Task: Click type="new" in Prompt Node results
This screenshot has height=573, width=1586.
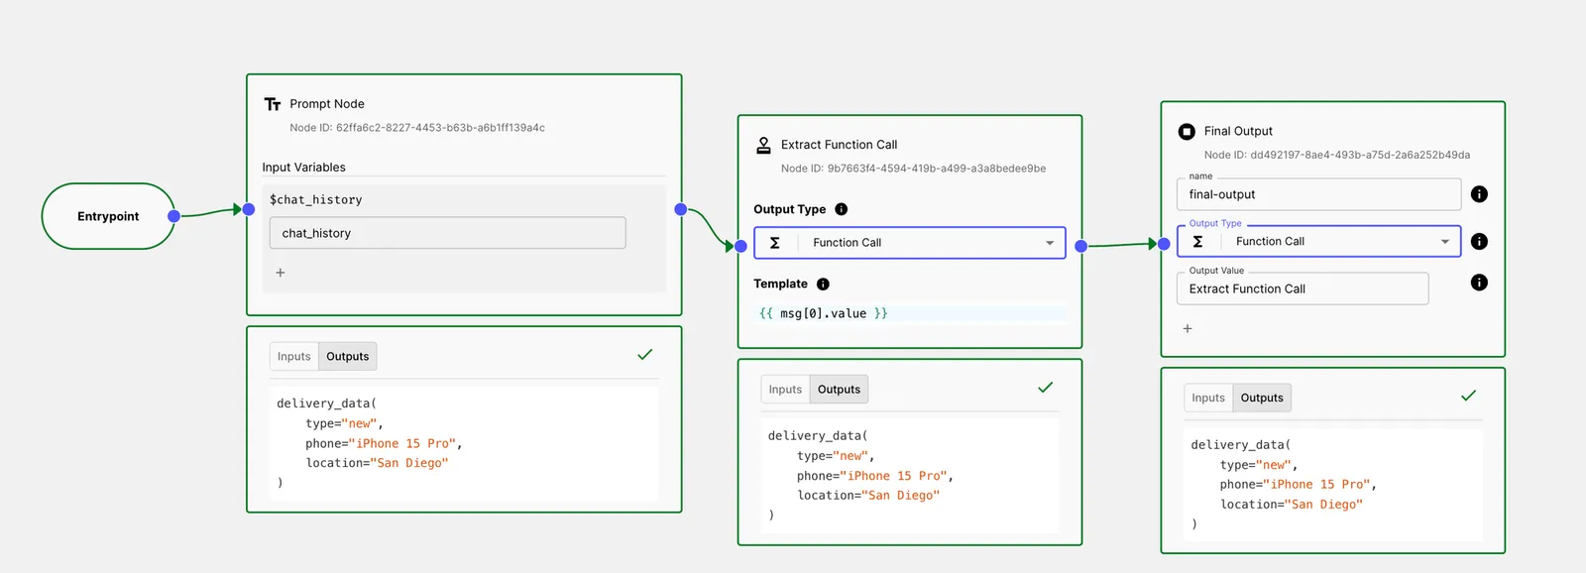Action: (344, 423)
